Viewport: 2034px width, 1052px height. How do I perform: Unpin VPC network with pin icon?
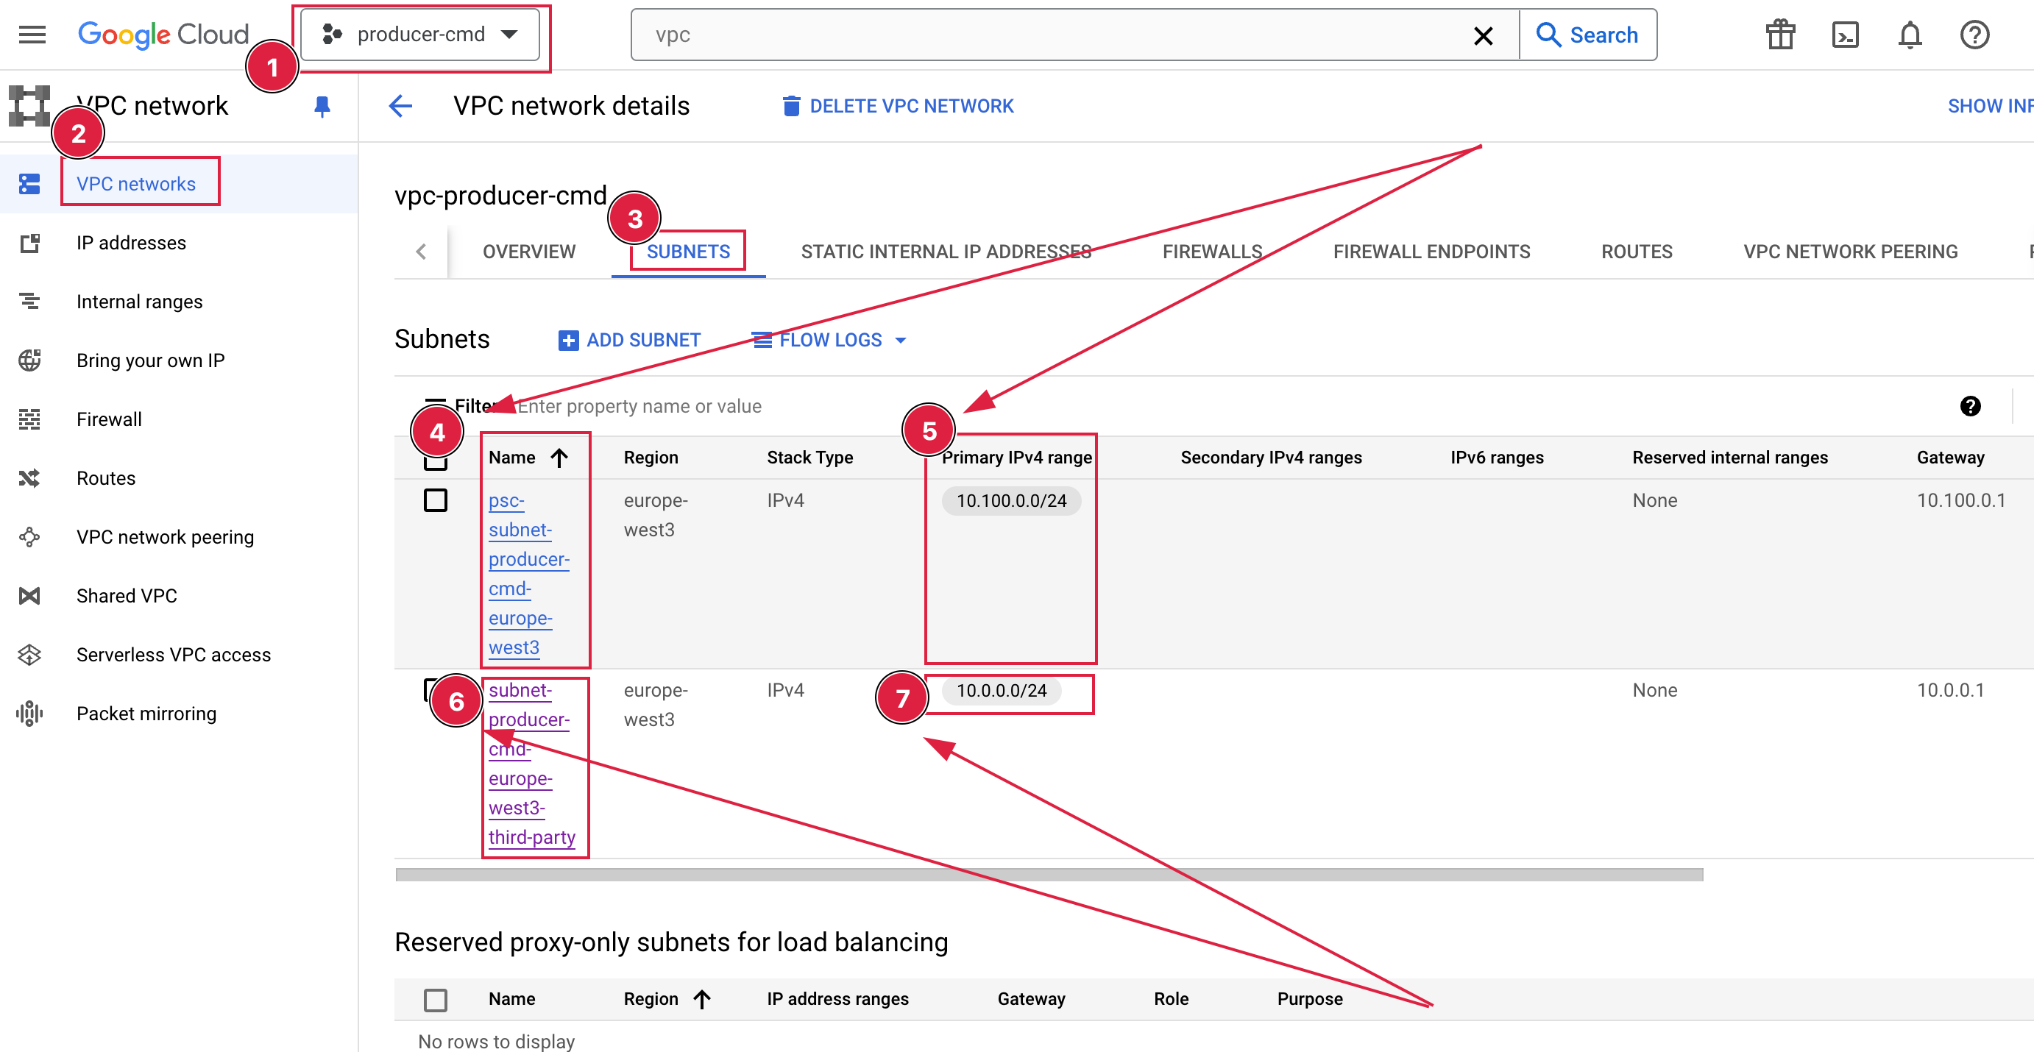[x=322, y=106]
